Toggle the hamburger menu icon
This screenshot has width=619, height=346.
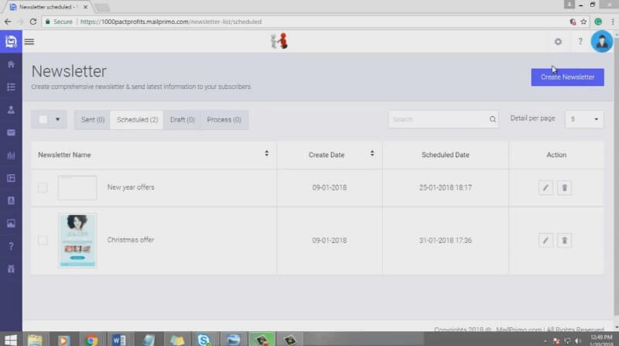[x=29, y=42]
